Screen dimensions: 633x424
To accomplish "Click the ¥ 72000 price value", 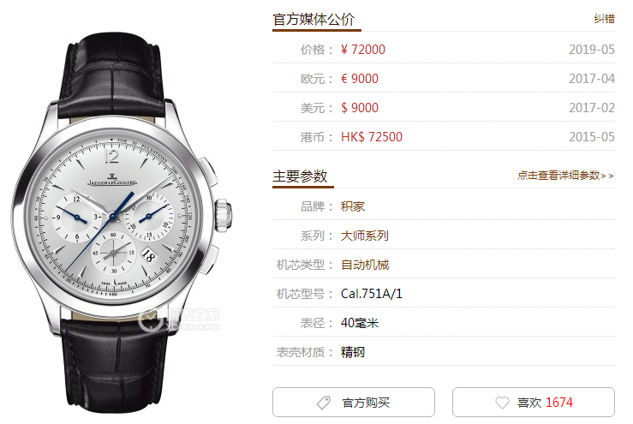I will 363,50.
